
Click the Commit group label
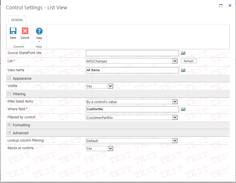[19, 47]
